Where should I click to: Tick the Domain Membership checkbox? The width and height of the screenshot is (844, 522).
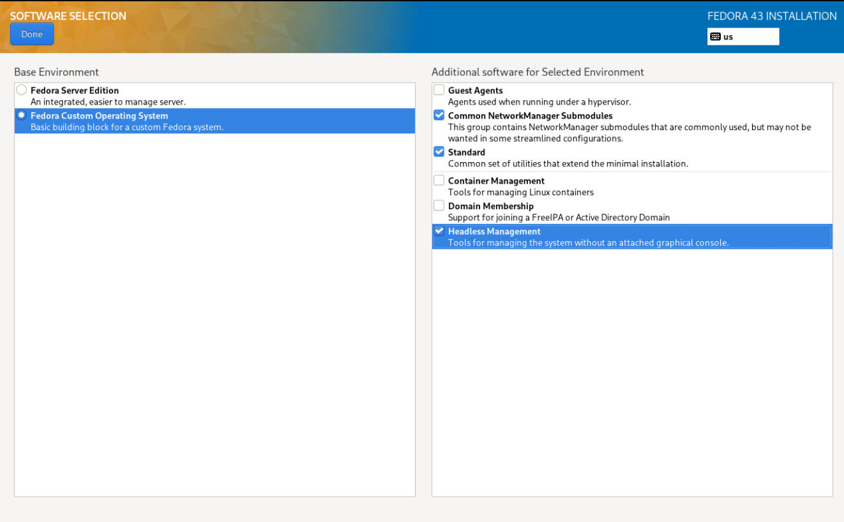pyautogui.click(x=439, y=205)
